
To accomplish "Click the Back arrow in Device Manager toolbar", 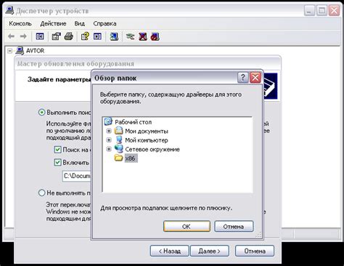I will pos(11,36).
